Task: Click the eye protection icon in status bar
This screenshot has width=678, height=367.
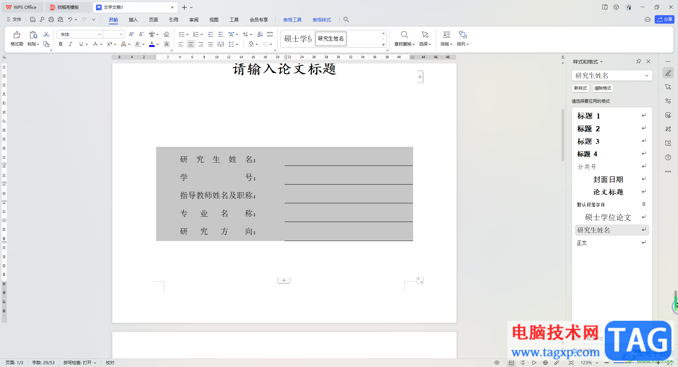Action: pyautogui.click(x=497, y=363)
